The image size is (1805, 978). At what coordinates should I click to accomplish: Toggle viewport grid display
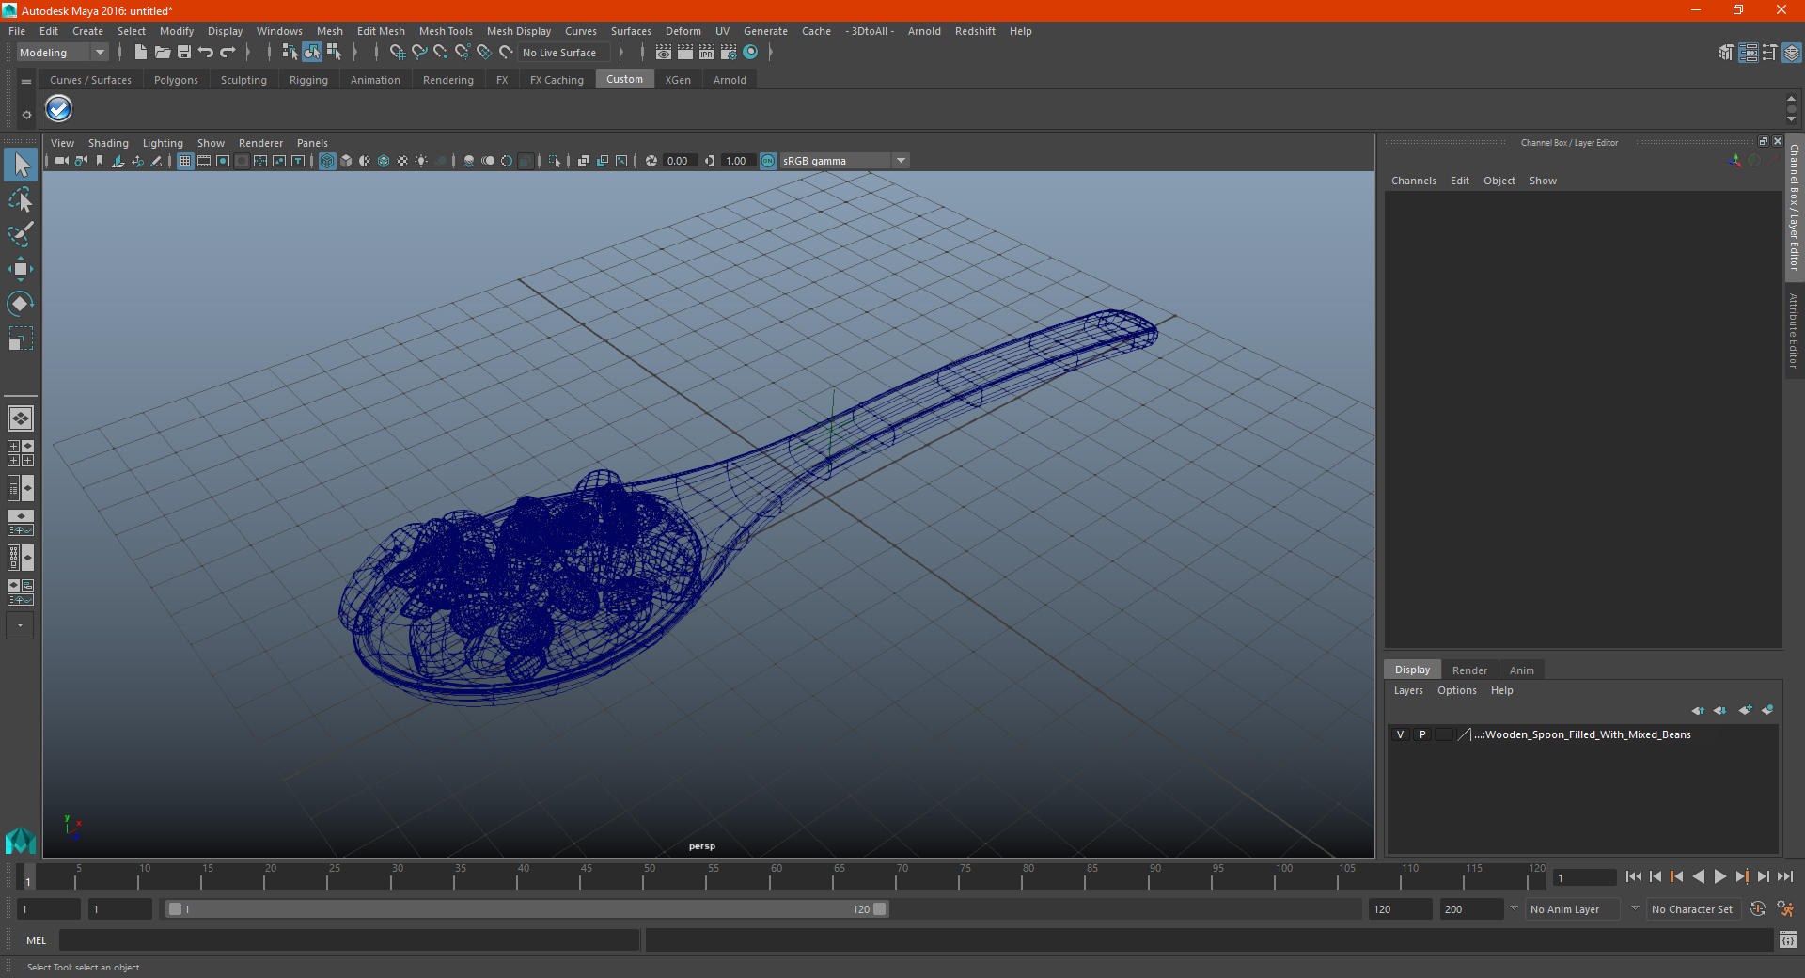pos(185,161)
